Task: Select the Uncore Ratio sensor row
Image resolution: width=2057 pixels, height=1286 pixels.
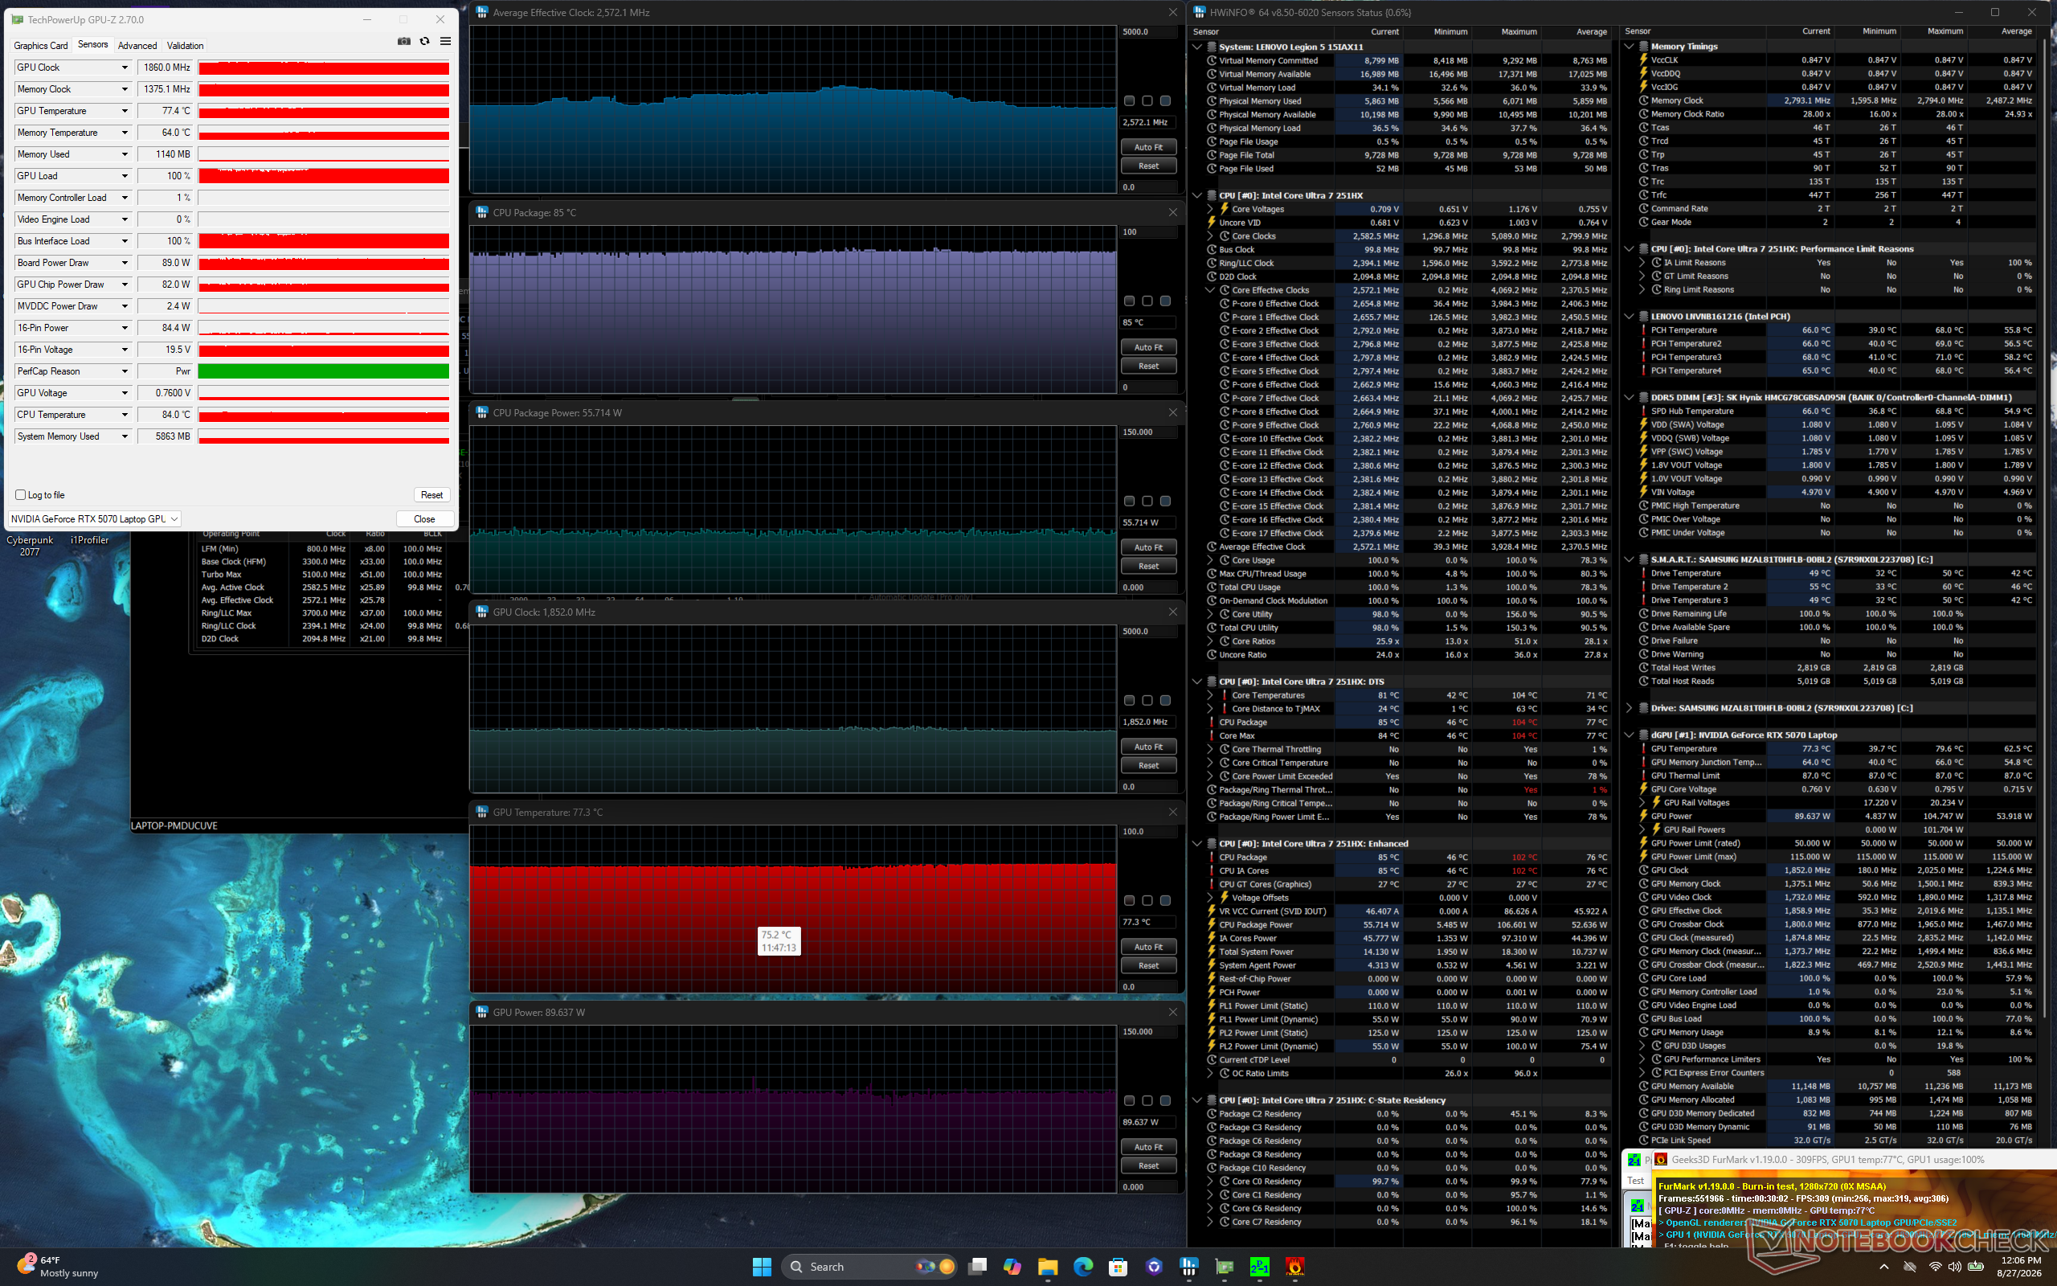Action: click(1408, 655)
